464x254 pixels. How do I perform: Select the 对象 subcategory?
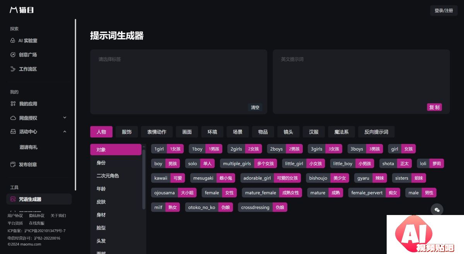[x=116, y=149]
